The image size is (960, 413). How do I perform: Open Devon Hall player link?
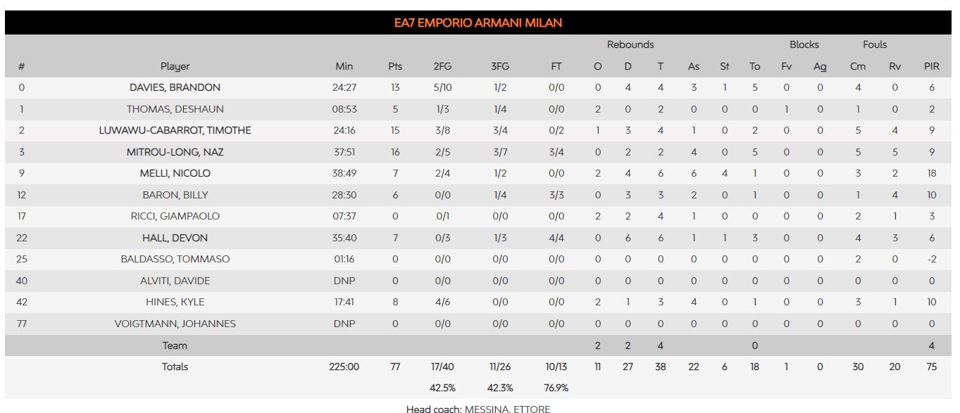coord(175,238)
